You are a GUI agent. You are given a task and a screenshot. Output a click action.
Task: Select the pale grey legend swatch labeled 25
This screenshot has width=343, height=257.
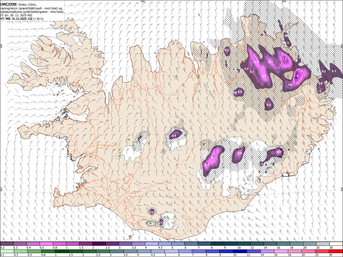(x=323, y=244)
